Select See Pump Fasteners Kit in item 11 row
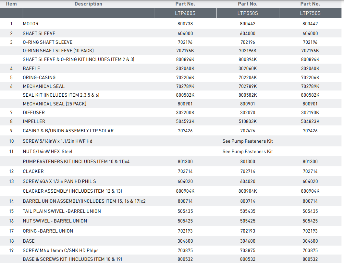 point(248,151)
